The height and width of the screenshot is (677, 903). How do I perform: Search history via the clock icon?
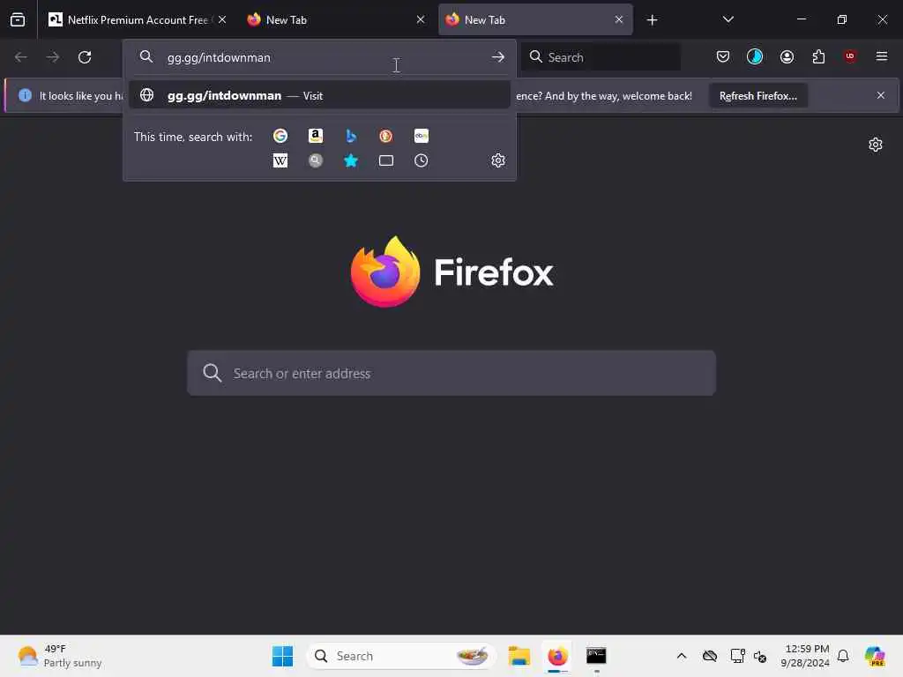[421, 160]
